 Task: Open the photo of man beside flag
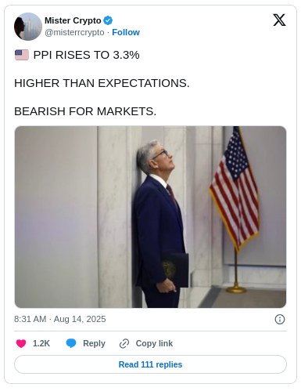pyautogui.click(x=150, y=217)
